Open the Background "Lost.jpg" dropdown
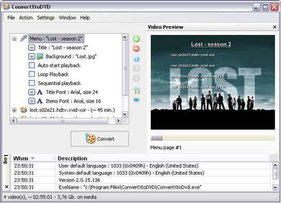This screenshot has height=203, width=281. 32,57
